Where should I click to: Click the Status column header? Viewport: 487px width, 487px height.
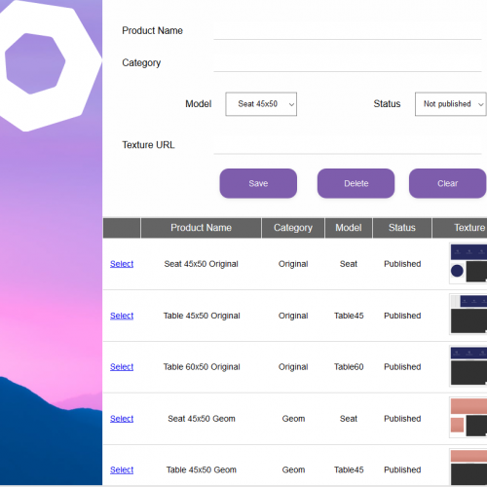click(x=402, y=228)
